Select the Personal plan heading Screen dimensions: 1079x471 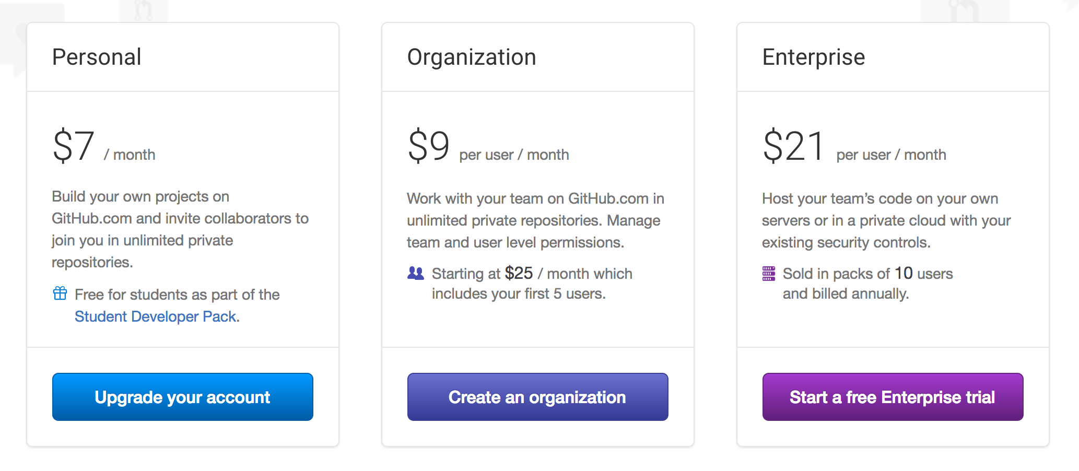pyautogui.click(x=97, y=57)
